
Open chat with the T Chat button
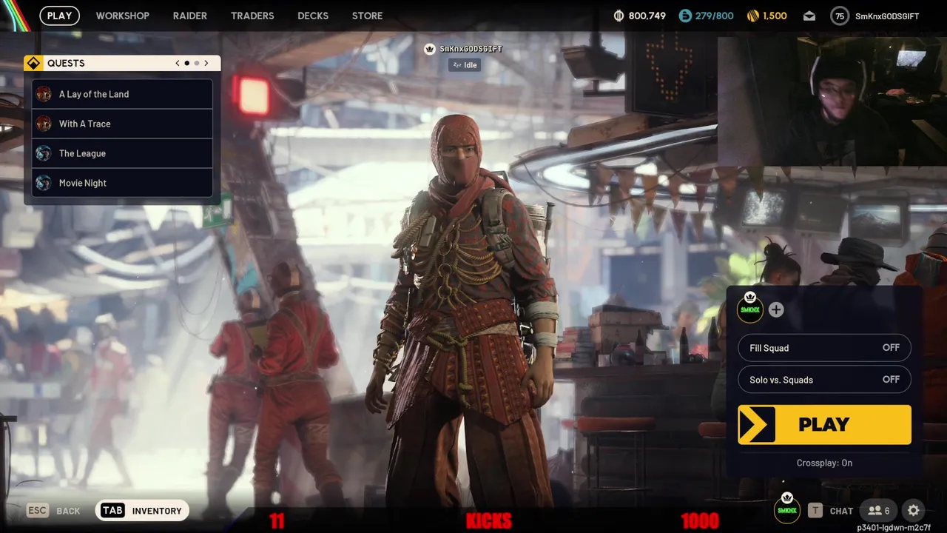(831, 511)
